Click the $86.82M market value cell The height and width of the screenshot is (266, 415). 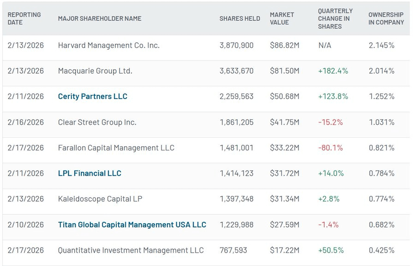click(285, 46)
